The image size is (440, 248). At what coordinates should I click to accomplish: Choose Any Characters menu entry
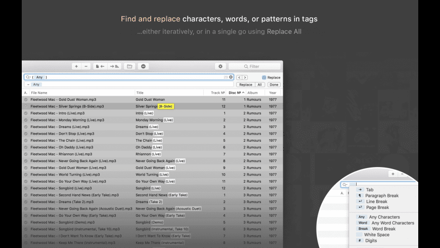(383, 217)
